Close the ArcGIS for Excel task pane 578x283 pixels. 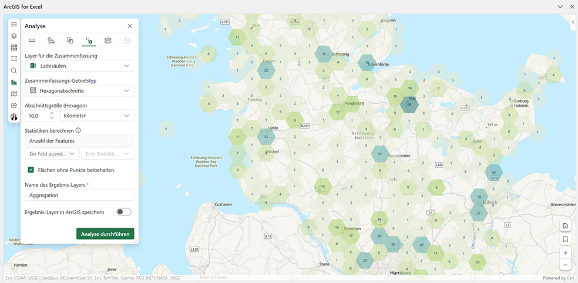tap(571, 6)
